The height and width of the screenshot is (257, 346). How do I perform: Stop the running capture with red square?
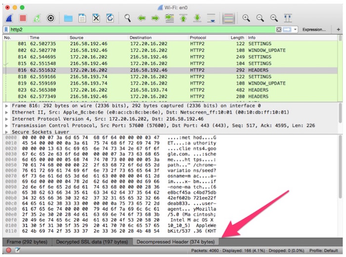pyautogui.click(x=23, y=18)
